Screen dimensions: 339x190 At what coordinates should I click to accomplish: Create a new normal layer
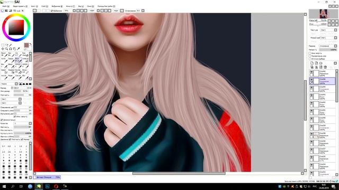(312, 63)
